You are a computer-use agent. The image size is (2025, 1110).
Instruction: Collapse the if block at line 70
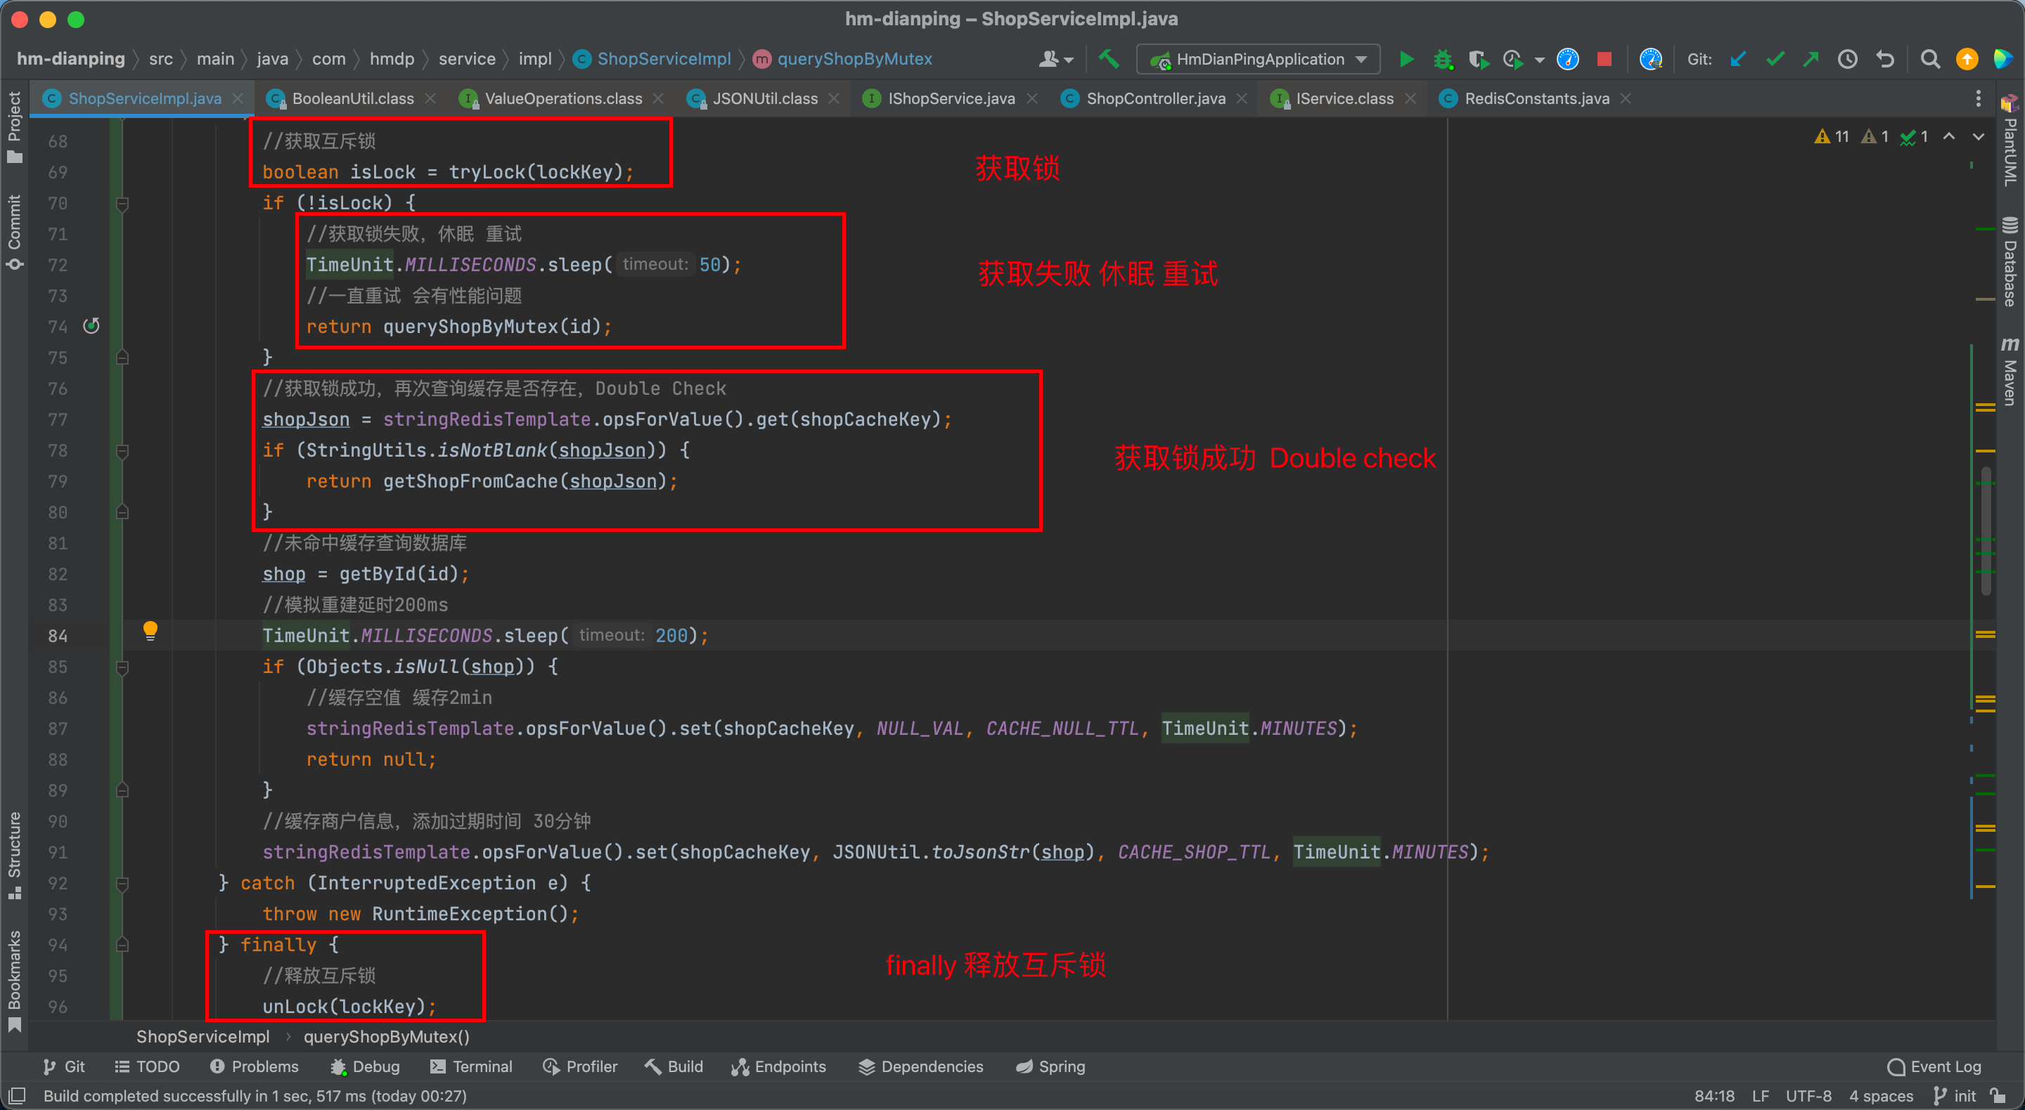122,204
